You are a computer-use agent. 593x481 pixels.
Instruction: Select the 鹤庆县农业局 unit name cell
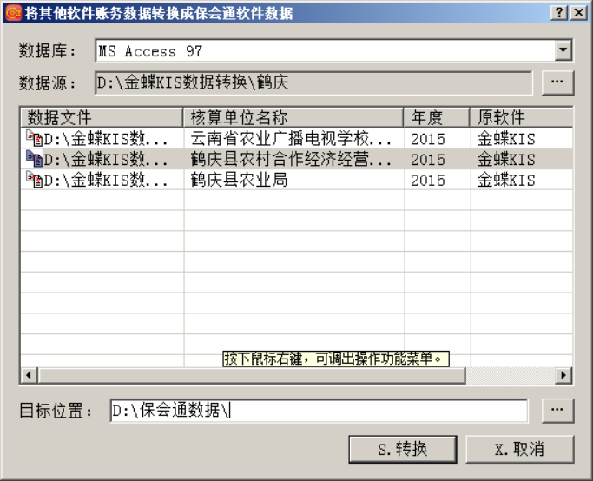click(x=293, y=181)
